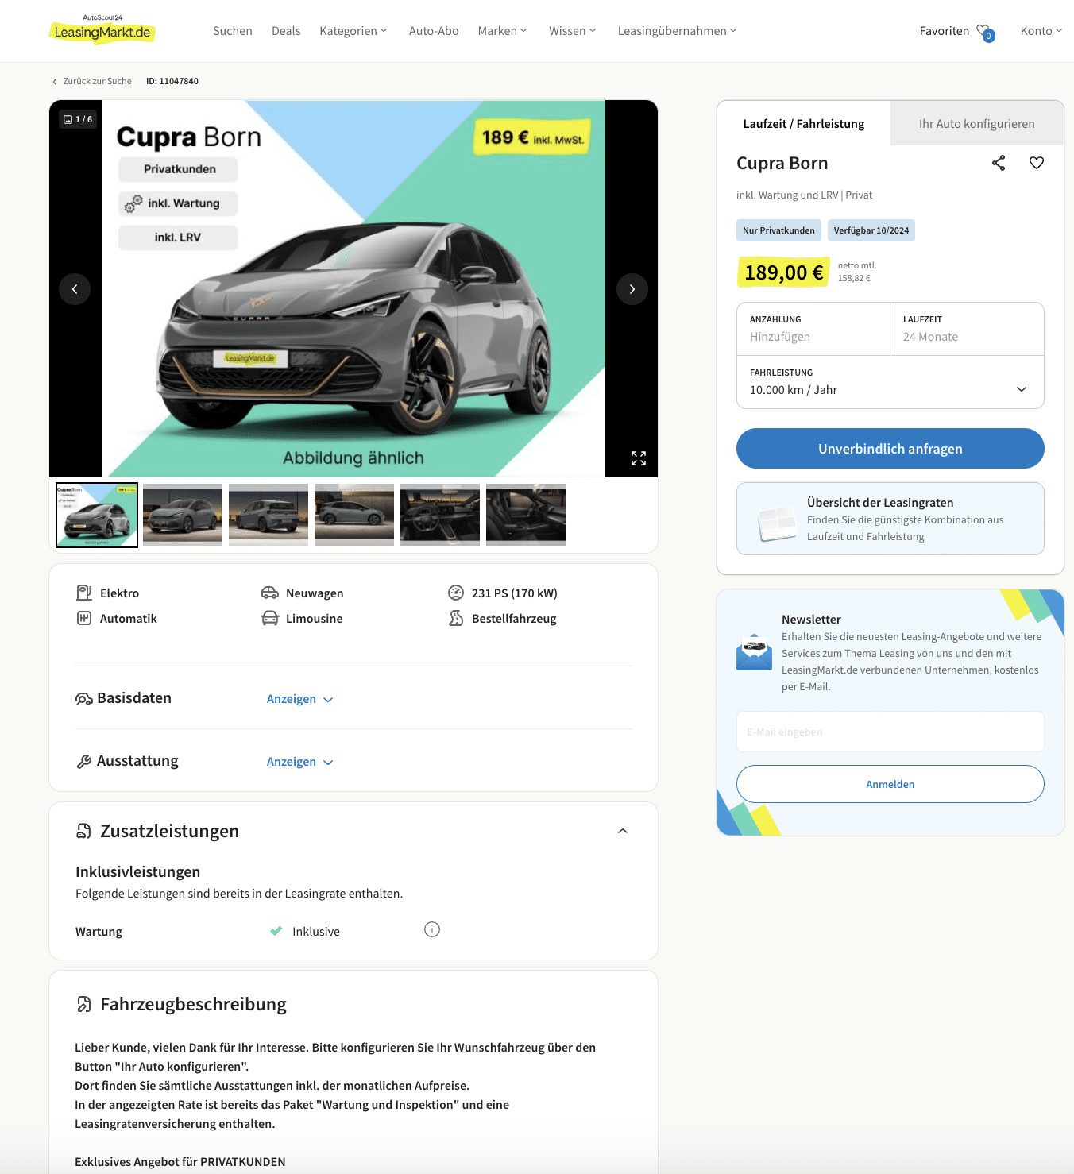Viewport: 1074px width, 1174px height.
Task: Expand Ausstattung with Anzeigen
Action: pos(299,762)
